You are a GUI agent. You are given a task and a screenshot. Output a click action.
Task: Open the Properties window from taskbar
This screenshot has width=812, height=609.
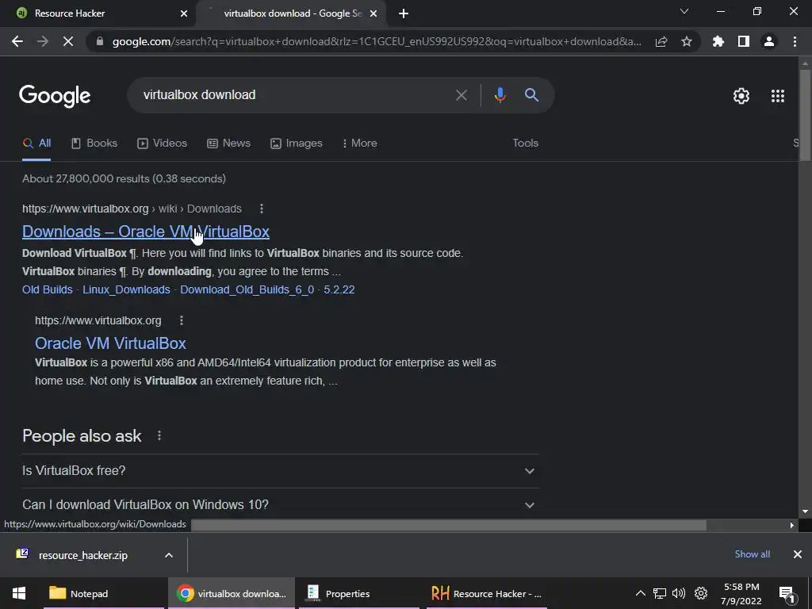click(358, 593)
